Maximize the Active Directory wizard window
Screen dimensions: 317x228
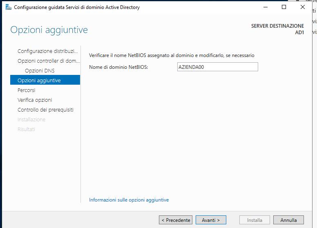point(284,7)
